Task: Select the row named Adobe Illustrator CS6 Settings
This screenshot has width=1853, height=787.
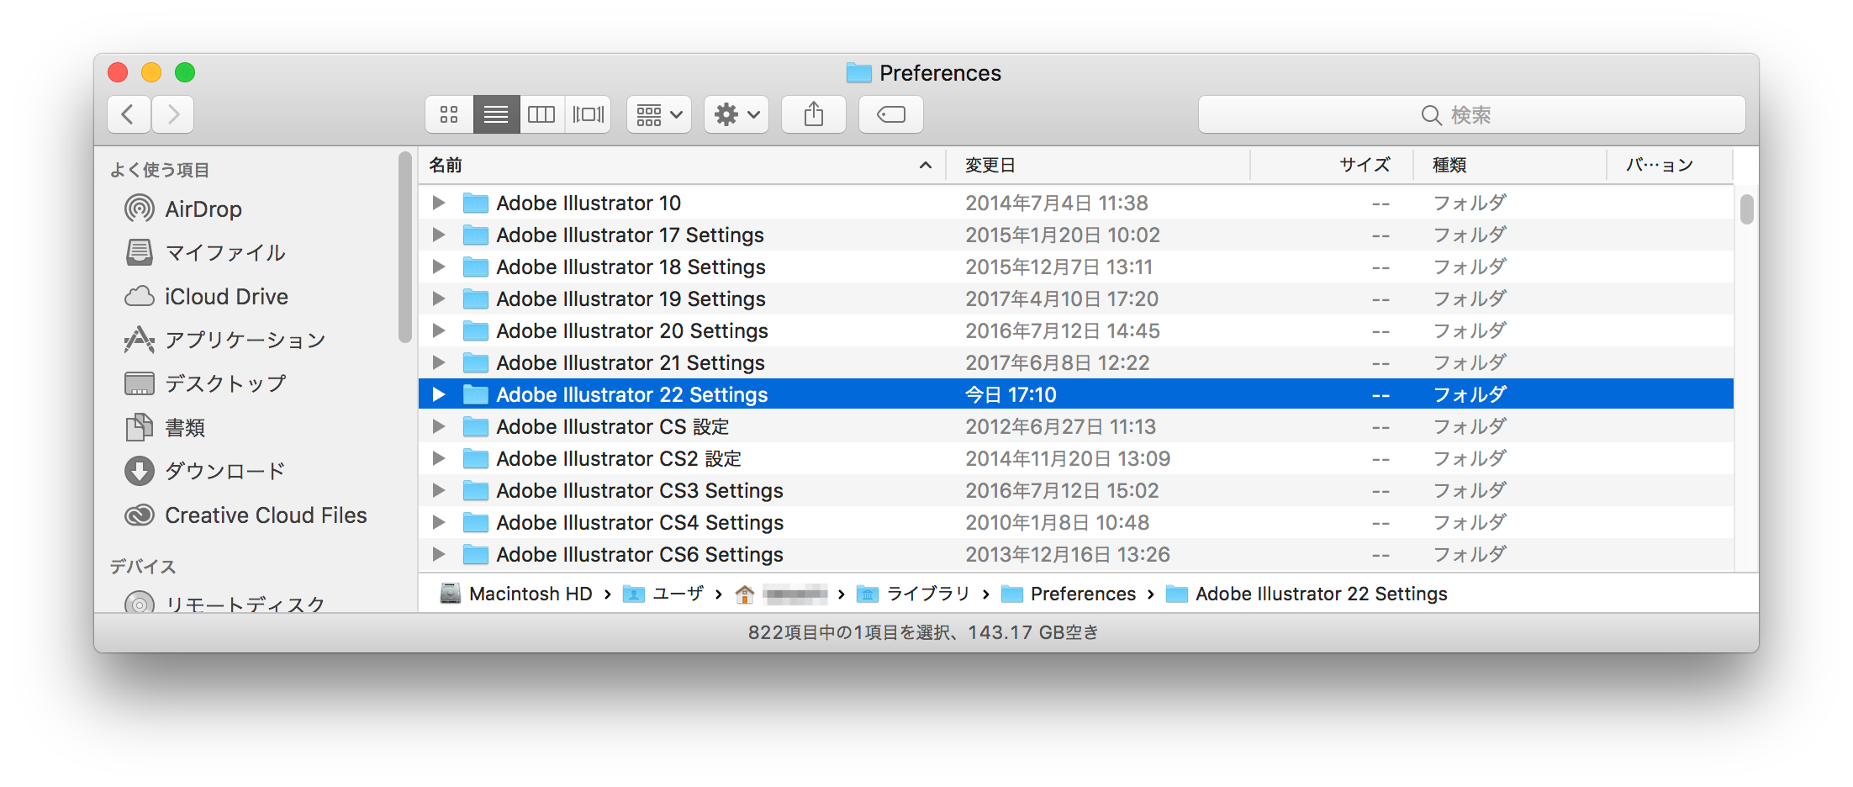Action: (1076, 554)
